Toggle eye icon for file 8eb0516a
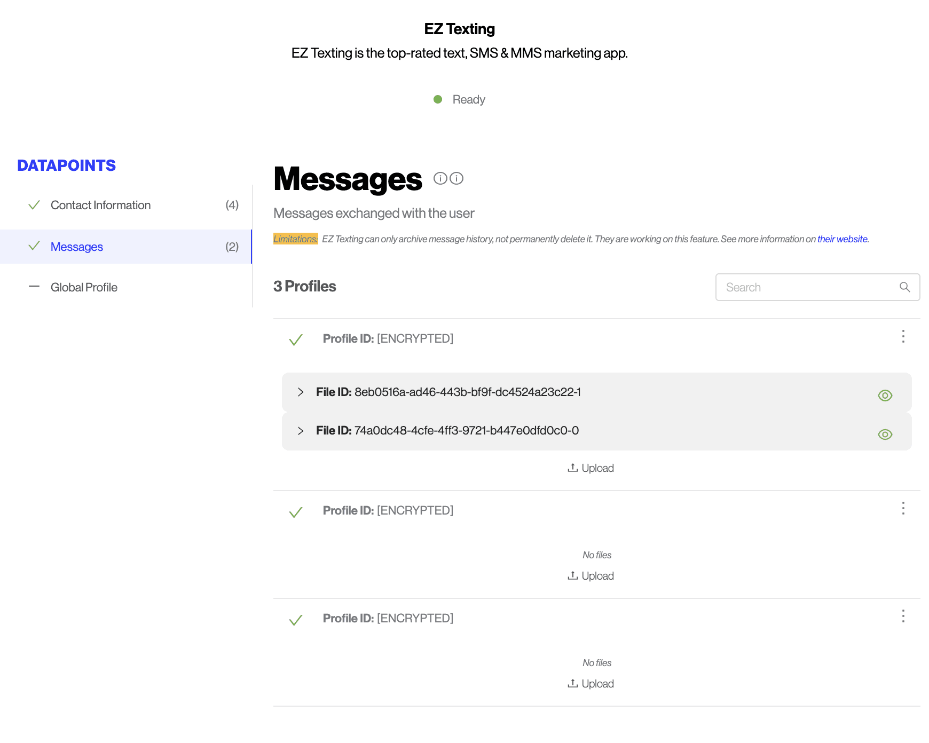The image size is (929, 743). tap(885, 396)
